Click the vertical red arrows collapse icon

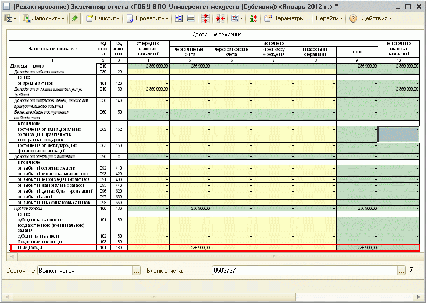coord(206,18)
